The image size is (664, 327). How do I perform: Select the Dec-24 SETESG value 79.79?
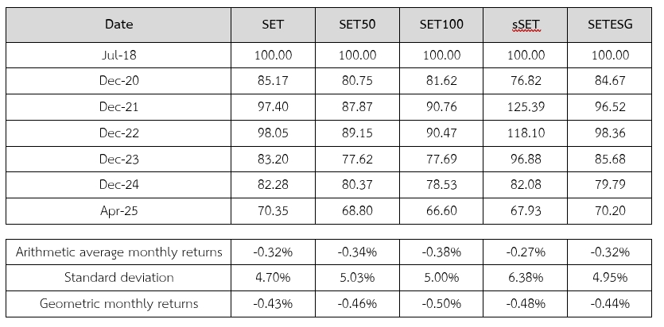tap(610, 185)
